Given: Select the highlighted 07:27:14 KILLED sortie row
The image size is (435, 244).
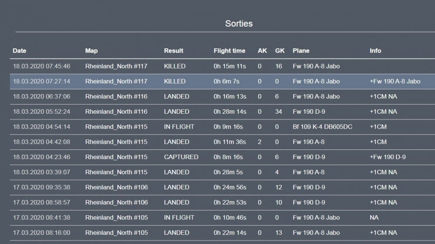Looking at the screenshot, I should 41,81.
